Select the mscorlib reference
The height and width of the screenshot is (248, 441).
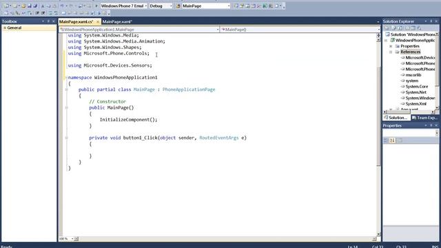click(413, 75)
